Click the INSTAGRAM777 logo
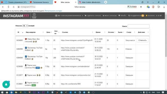The height and width of the screenshot is (94, 167). click(16, 16)
